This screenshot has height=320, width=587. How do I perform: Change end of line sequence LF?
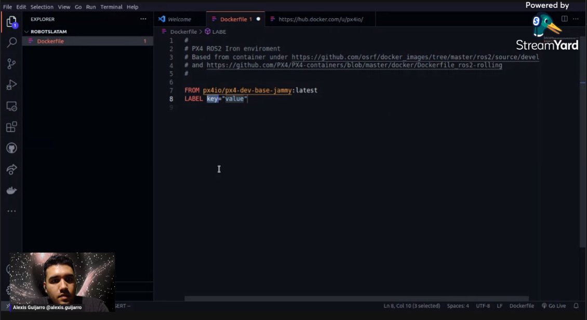click(x=500, y=306)
